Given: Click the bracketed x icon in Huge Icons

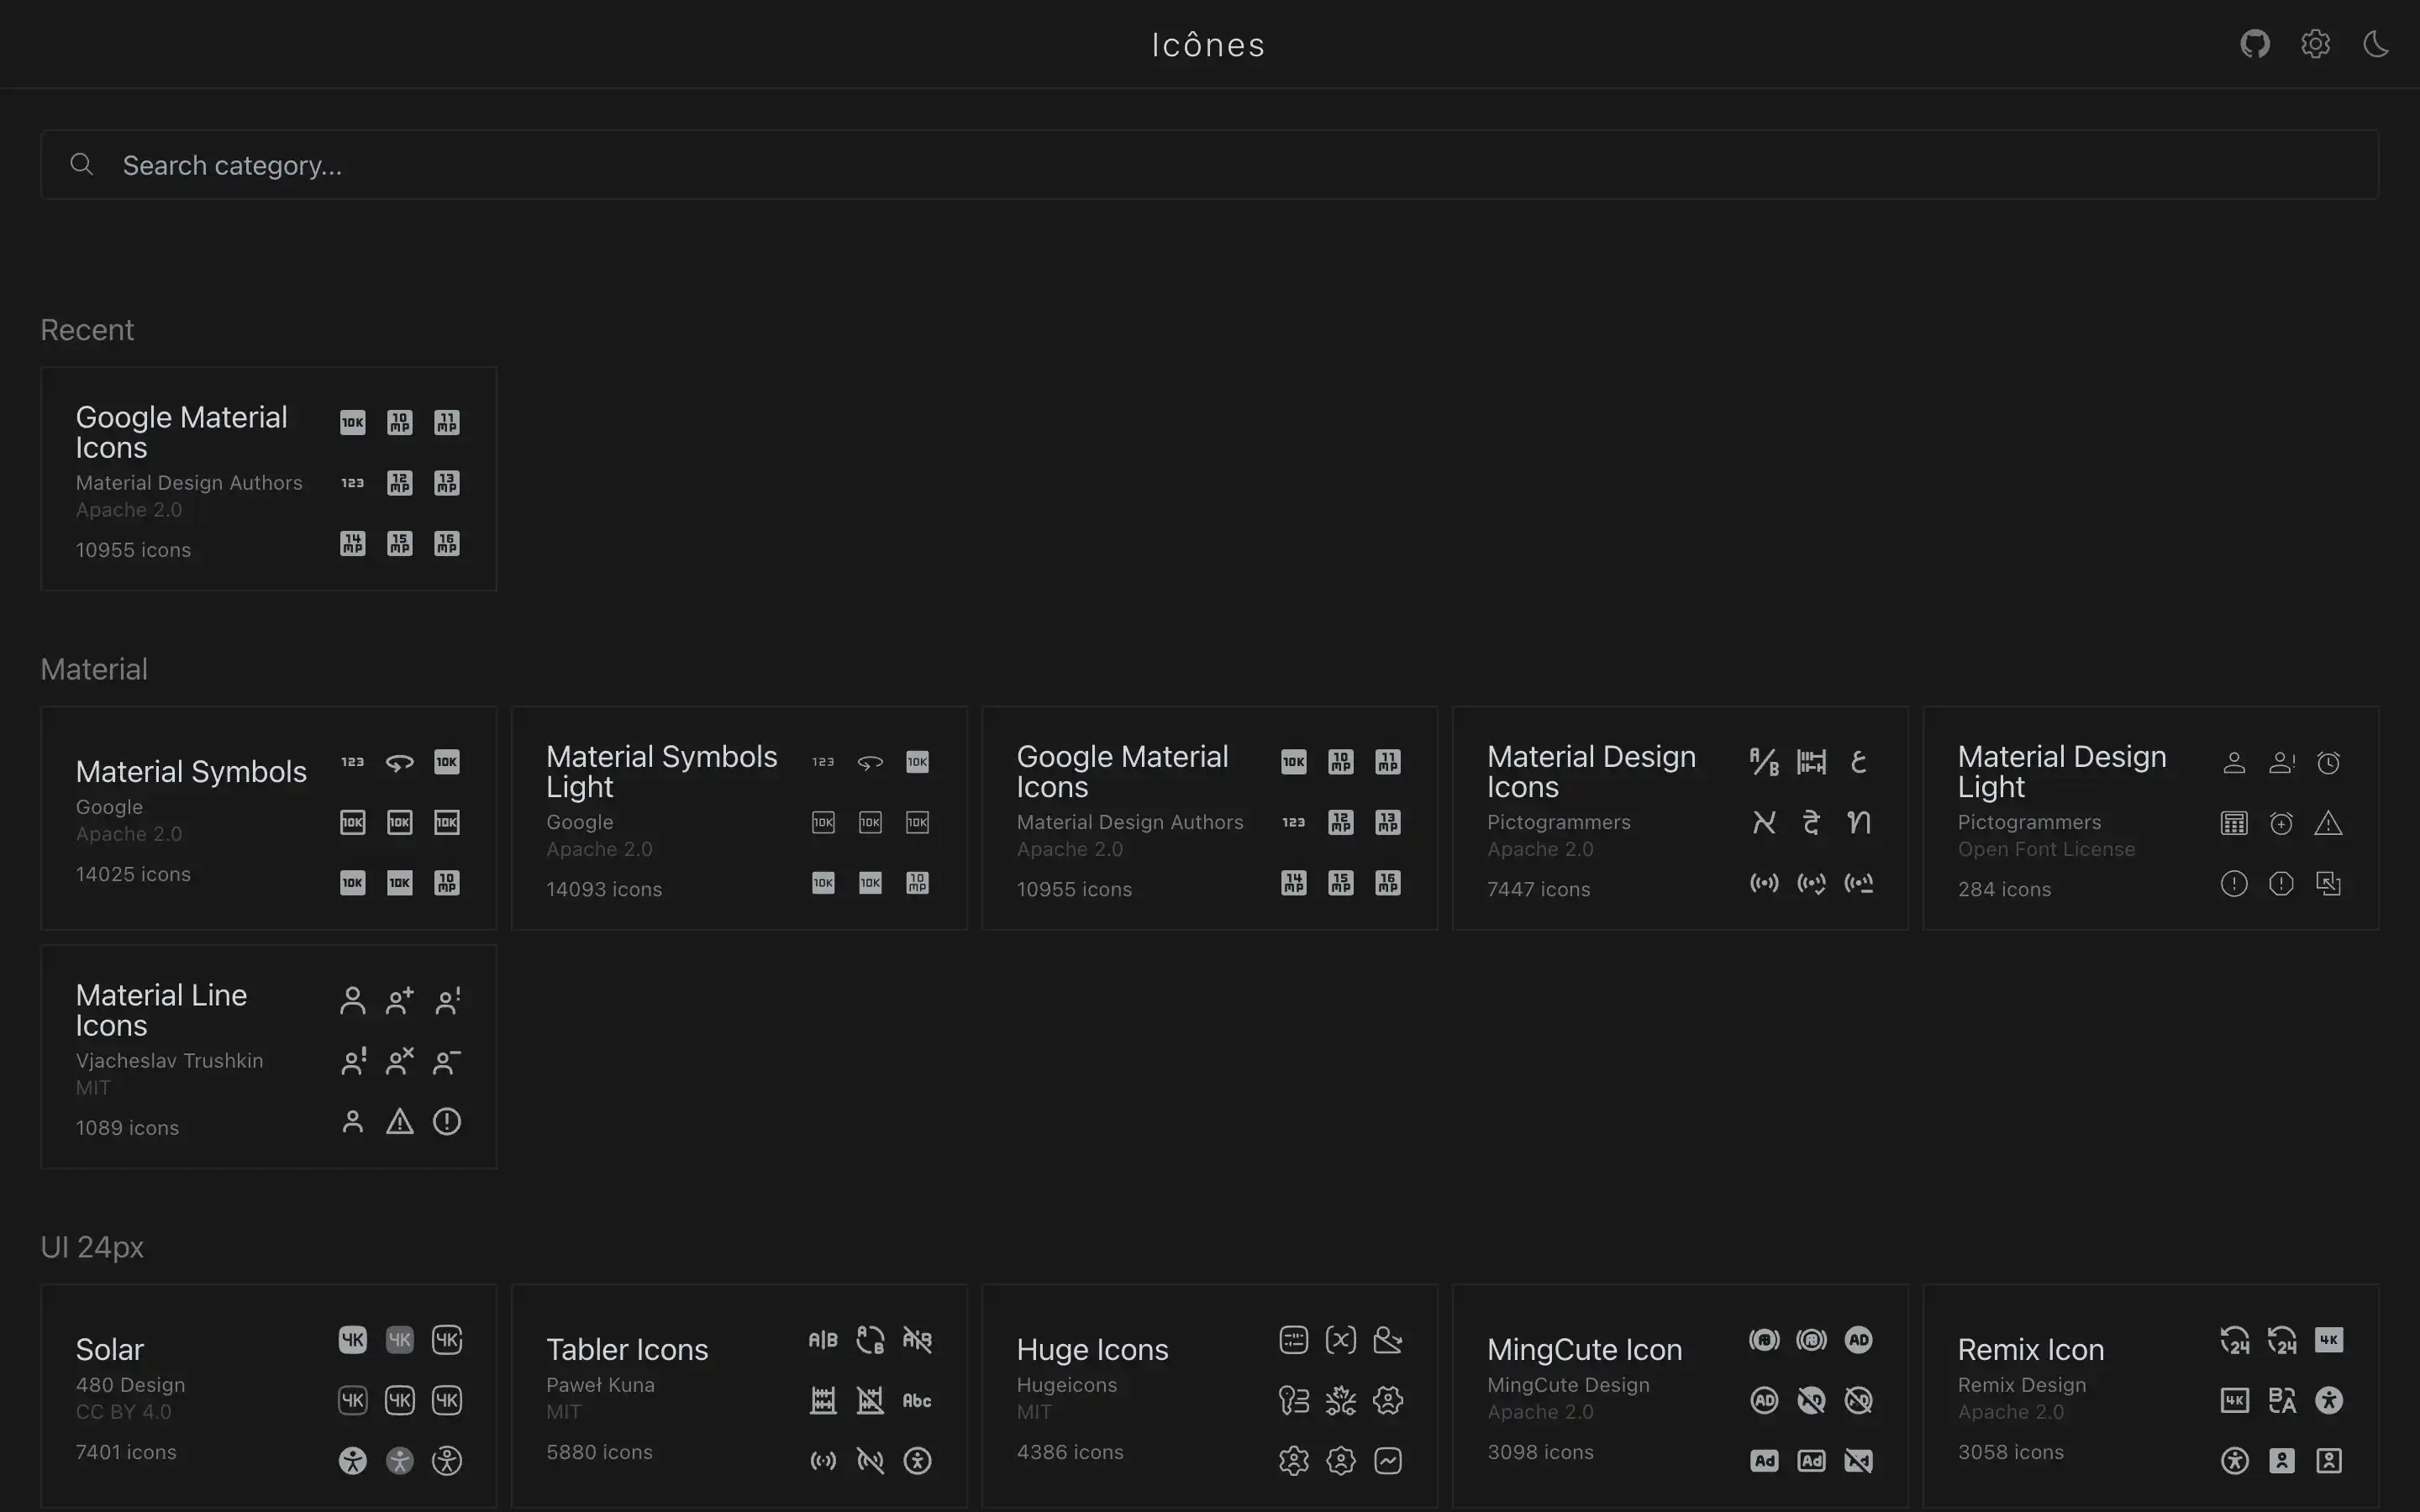Looking at the screenshot, I should [1341, 1340].
